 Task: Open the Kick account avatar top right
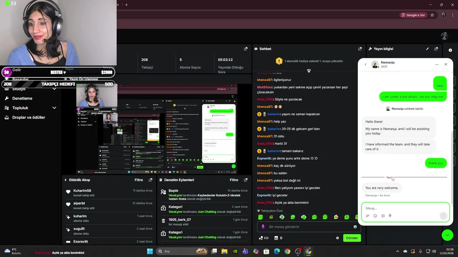444,36
